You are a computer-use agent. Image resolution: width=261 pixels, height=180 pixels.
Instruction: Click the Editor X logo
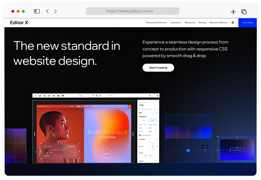(19, 23)
